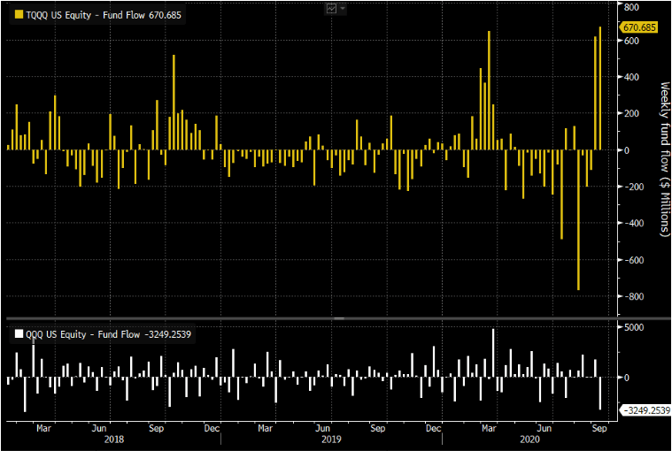Click the yellow TQQQ legend color swatch
The width and height of the screenshot is (672, 451).
click(19, 14)
